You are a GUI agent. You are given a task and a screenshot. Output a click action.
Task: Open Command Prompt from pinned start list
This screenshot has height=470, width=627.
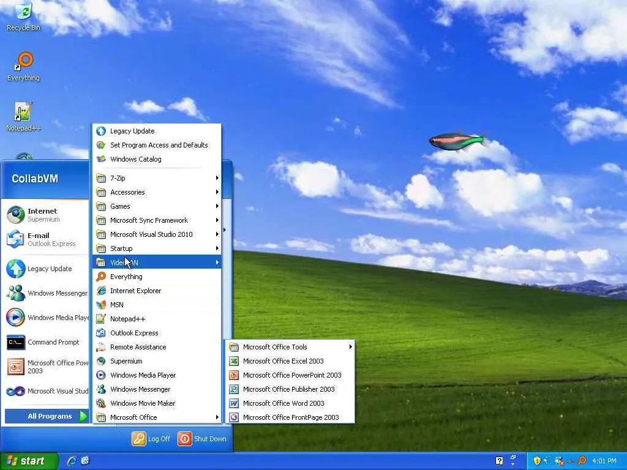pos(47,342)
